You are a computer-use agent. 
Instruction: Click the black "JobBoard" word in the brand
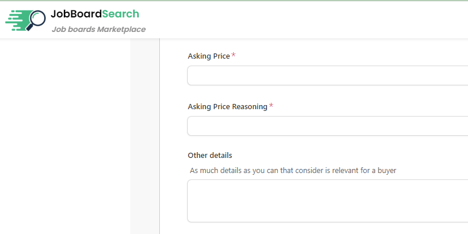pos(76,14)
